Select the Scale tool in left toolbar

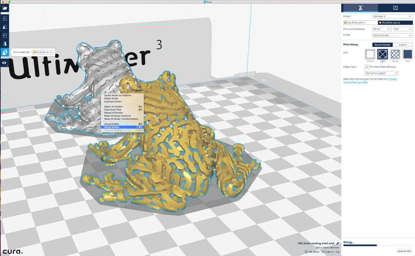pos(5,27)
